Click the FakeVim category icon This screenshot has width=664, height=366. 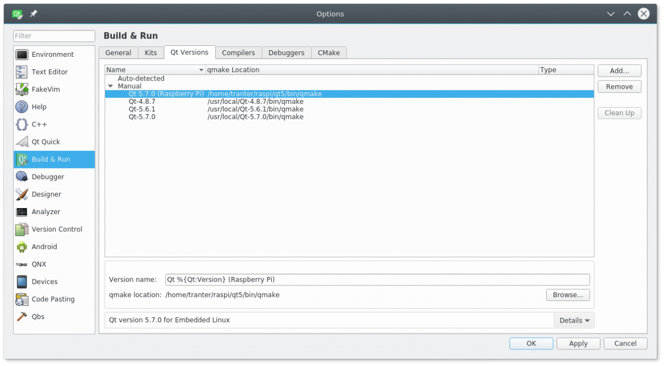(x=22, y=89)
